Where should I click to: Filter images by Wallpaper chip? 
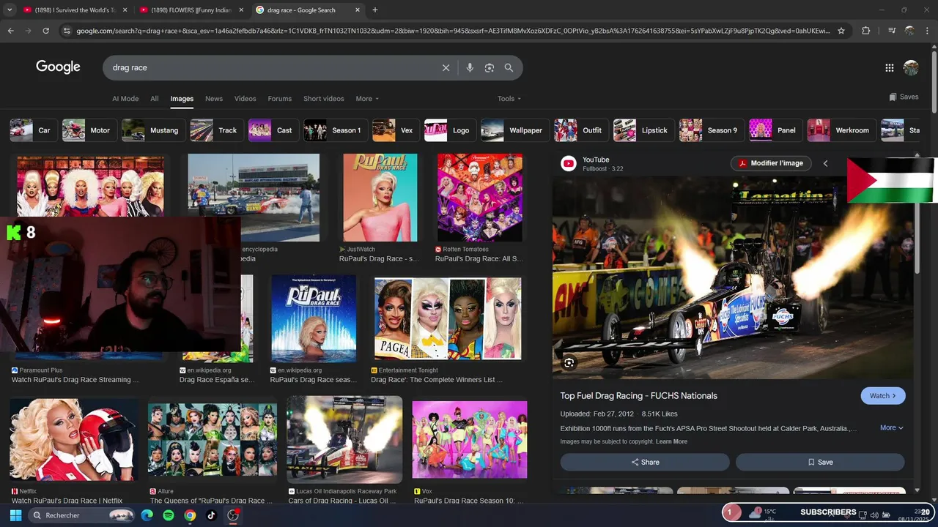(514, 130)
